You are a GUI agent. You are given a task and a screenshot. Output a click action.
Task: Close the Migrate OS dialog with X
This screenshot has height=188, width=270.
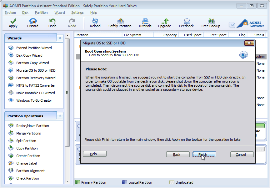point(249,43)
